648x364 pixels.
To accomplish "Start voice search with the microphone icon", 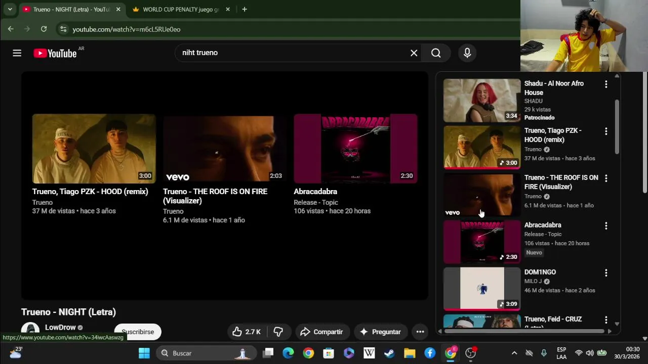I will coord(467,53).
